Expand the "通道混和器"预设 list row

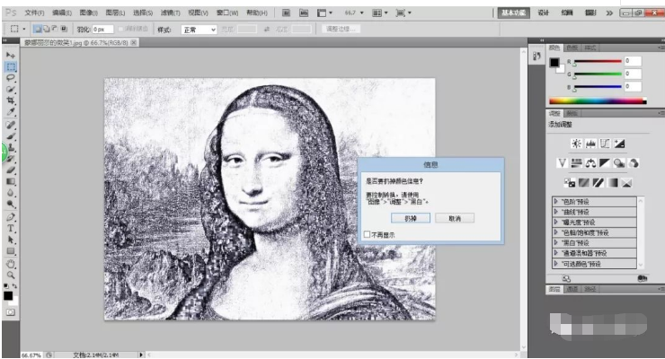594,253
